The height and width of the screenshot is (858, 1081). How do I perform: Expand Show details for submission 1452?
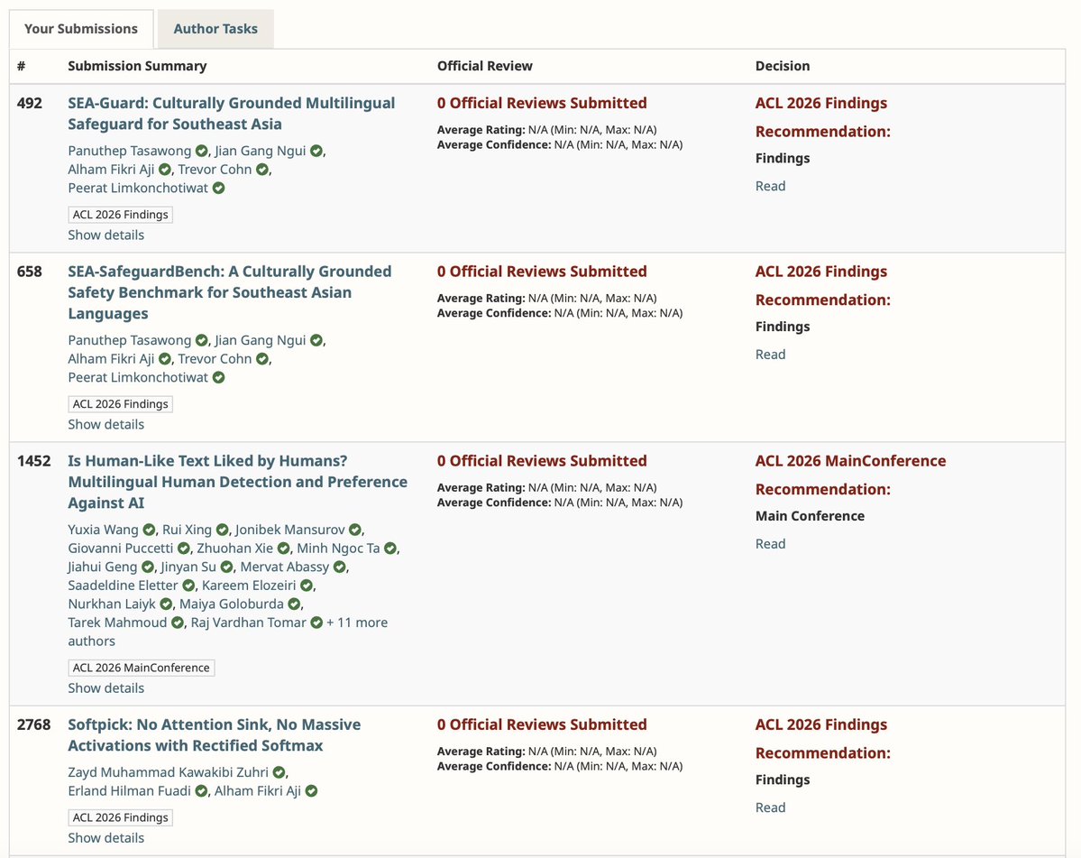106,687
